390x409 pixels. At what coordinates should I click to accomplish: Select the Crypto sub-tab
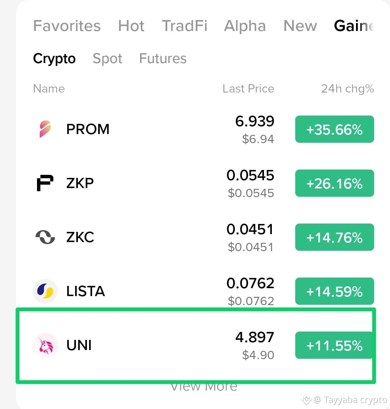point(54,59)
